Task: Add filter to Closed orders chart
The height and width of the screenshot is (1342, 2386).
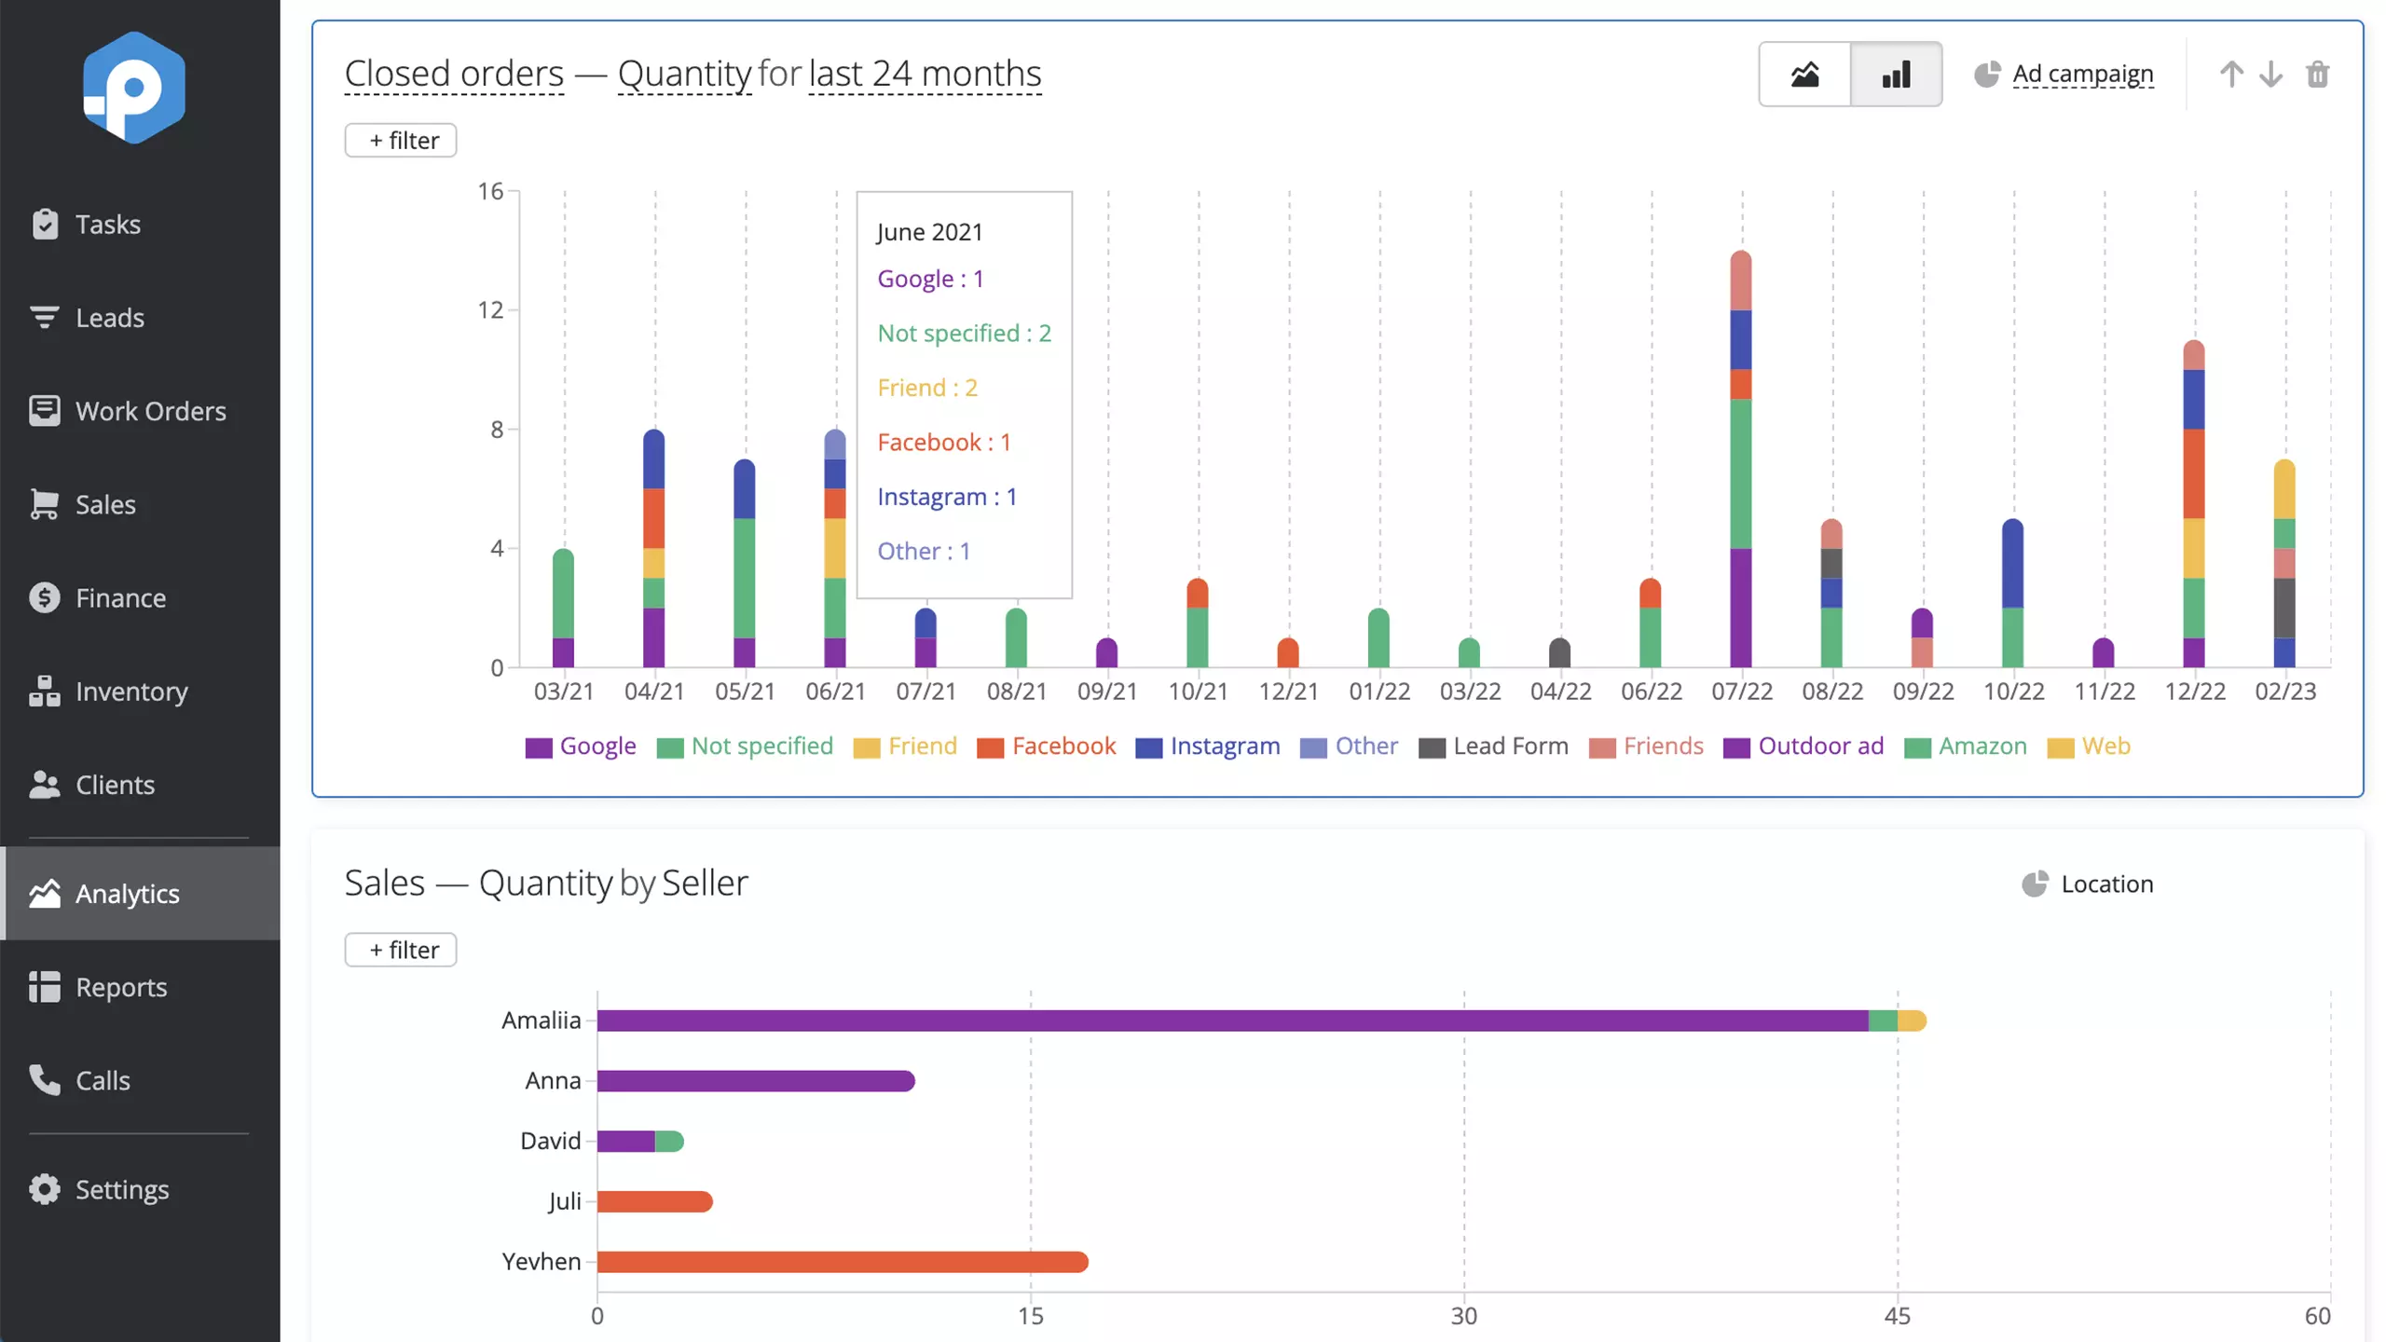Action: click(x=401, y=141)
